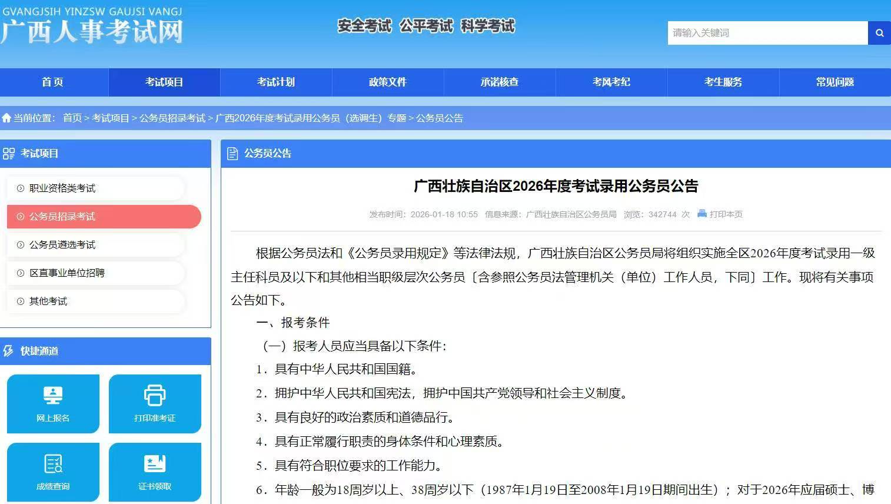Click the lightning icon beside 快捷通道
891x504 pixels.
click(x=8, y=352)
